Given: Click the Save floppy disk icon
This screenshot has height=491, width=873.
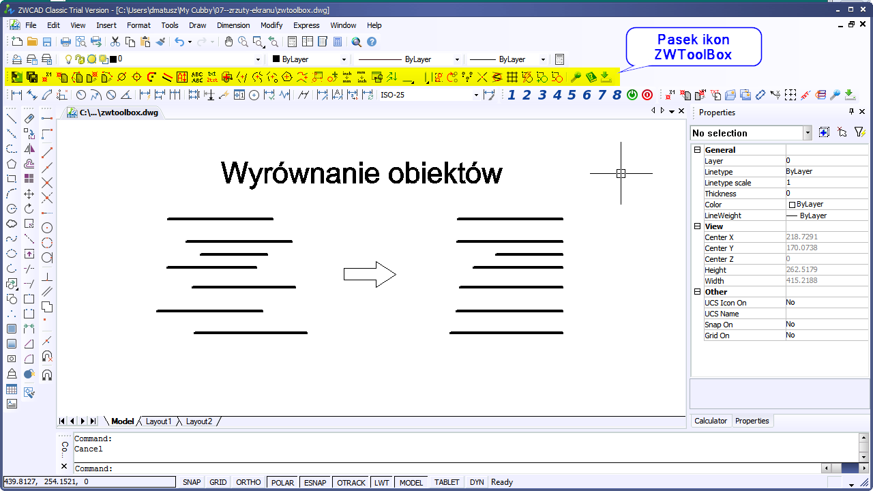Looking at the screenshot, I should [47, 42].
